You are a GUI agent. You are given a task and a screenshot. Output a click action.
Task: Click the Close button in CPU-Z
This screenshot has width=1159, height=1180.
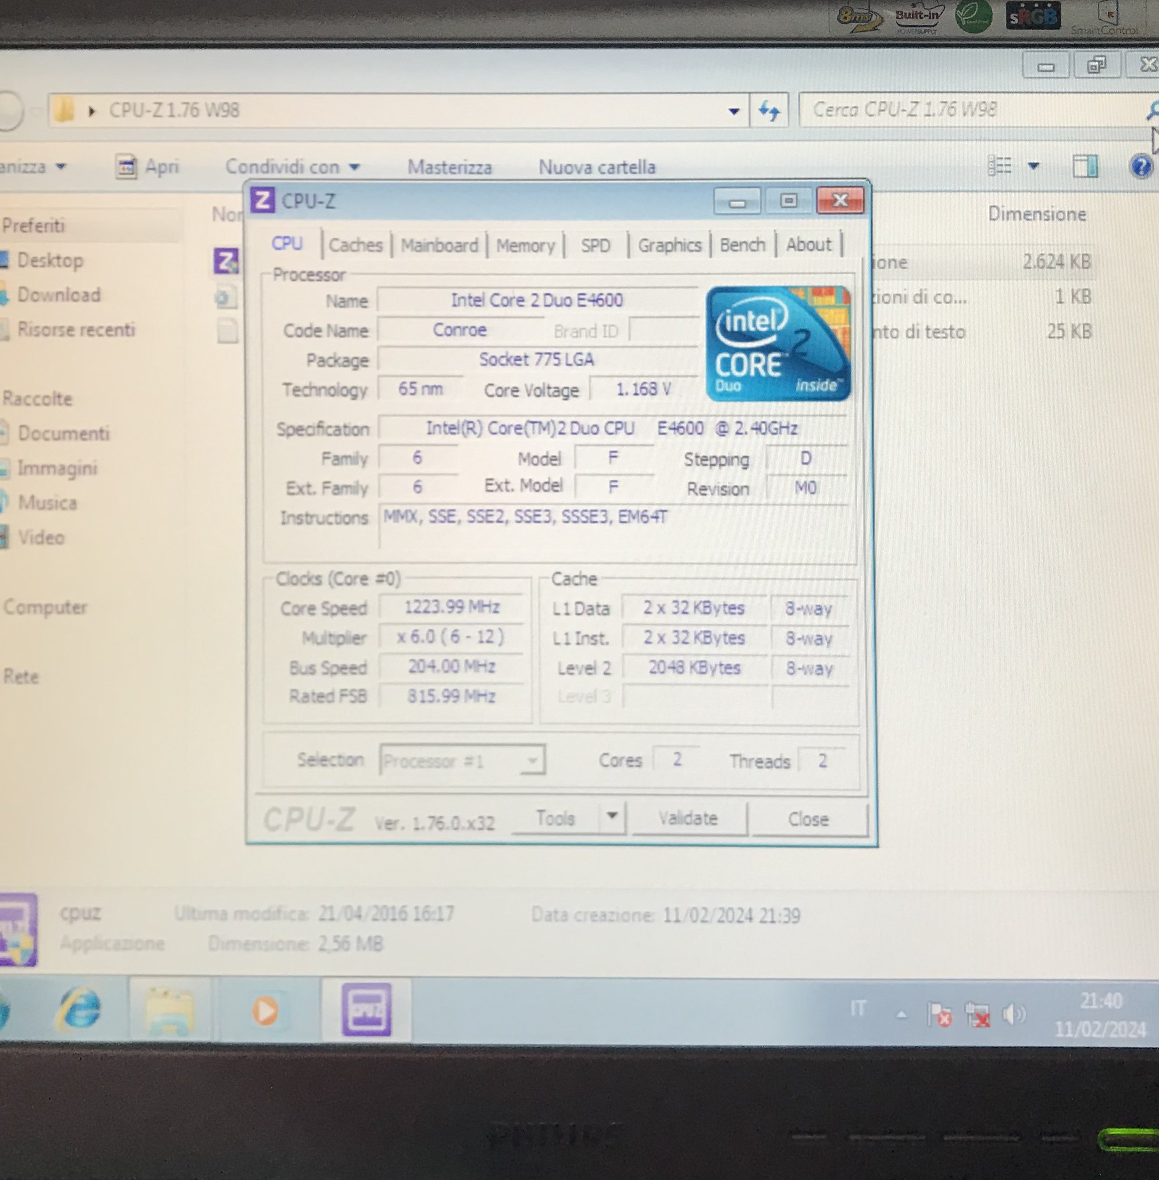click(x=808, y=819)
